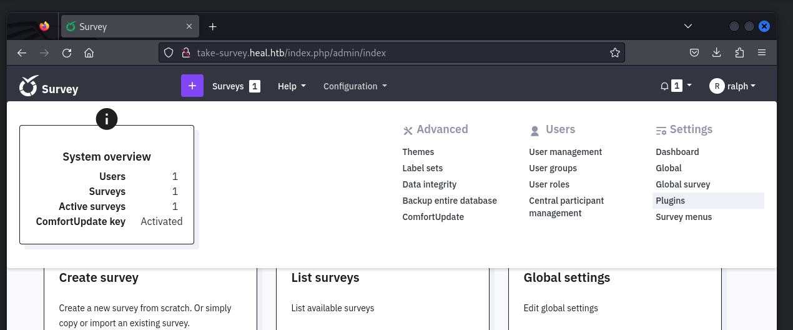
Task: Open a new browser tab
Action: (x=212, y=27)
